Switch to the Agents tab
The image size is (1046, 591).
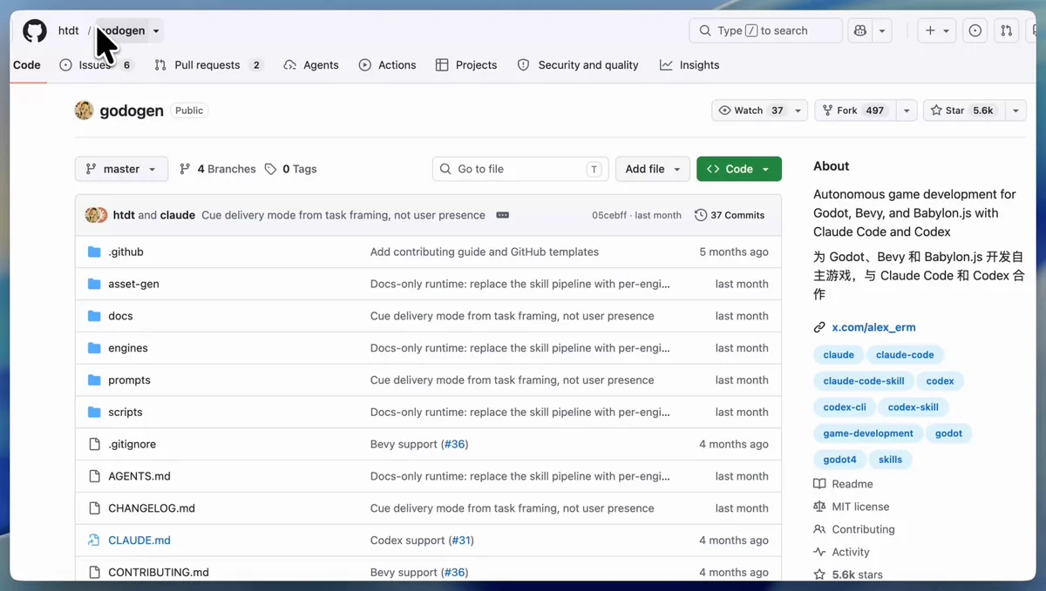point(311,65)
